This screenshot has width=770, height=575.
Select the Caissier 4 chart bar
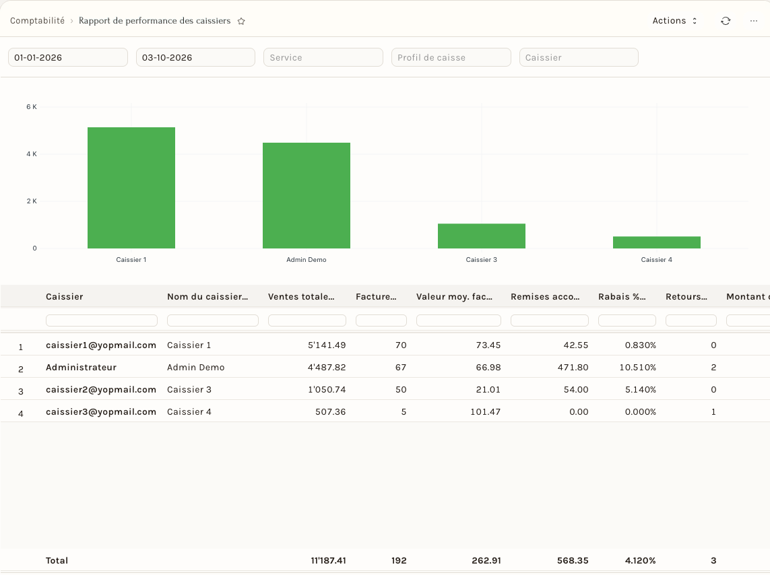[657, 242]
